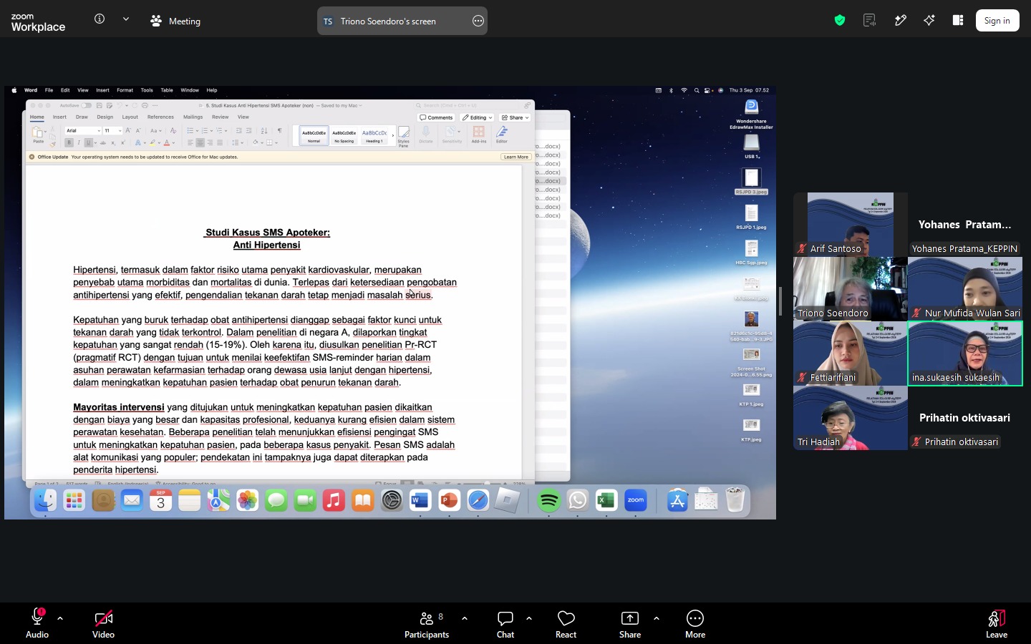Open the Participants list
This screenshot has height=644, width=1031.
click(x=427, y=624)
